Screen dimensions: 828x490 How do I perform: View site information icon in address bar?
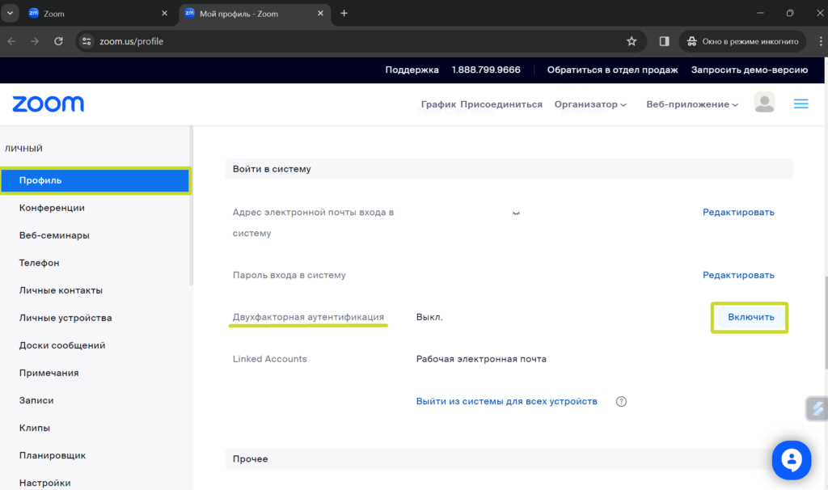click(87, 41)
